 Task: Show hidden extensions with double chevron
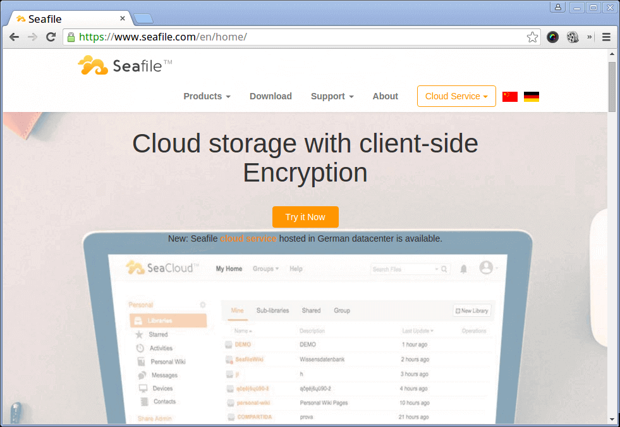(x=589, y=37)
